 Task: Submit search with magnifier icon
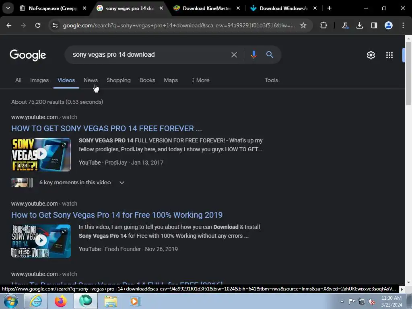coord(270,55)
